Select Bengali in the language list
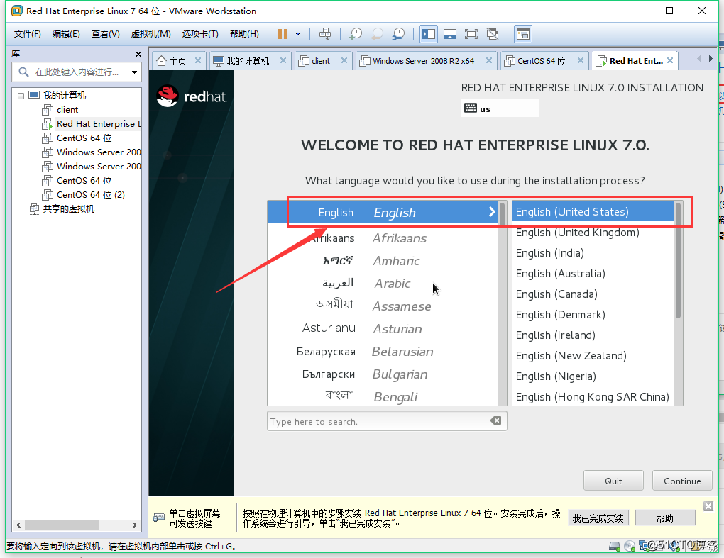This screenshot has width=724, height=558. (383, 396)
